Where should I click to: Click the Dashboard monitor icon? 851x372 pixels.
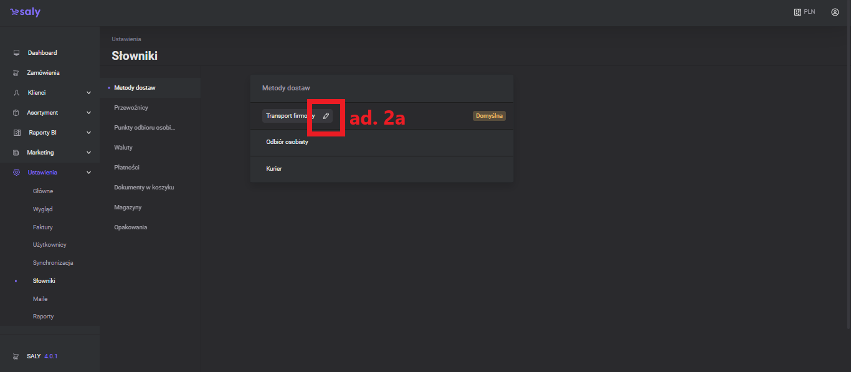[x=16, y=53]
